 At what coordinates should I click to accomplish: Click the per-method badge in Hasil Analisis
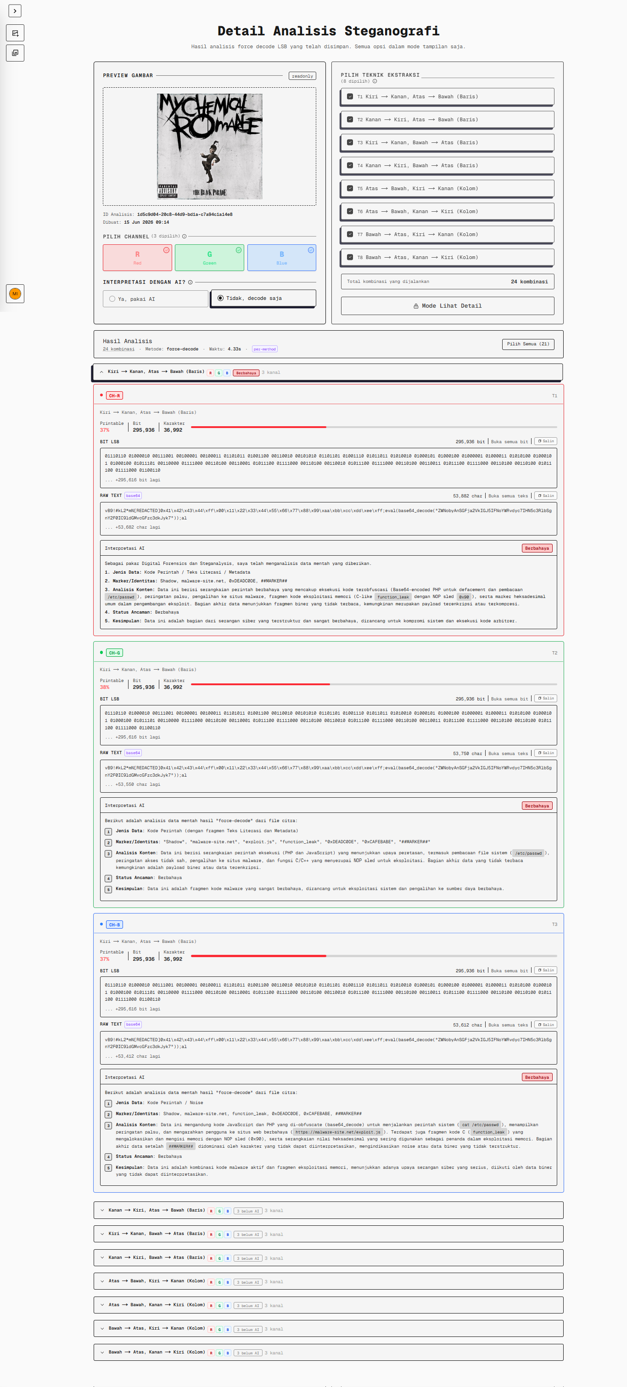[x=264, y=350]
